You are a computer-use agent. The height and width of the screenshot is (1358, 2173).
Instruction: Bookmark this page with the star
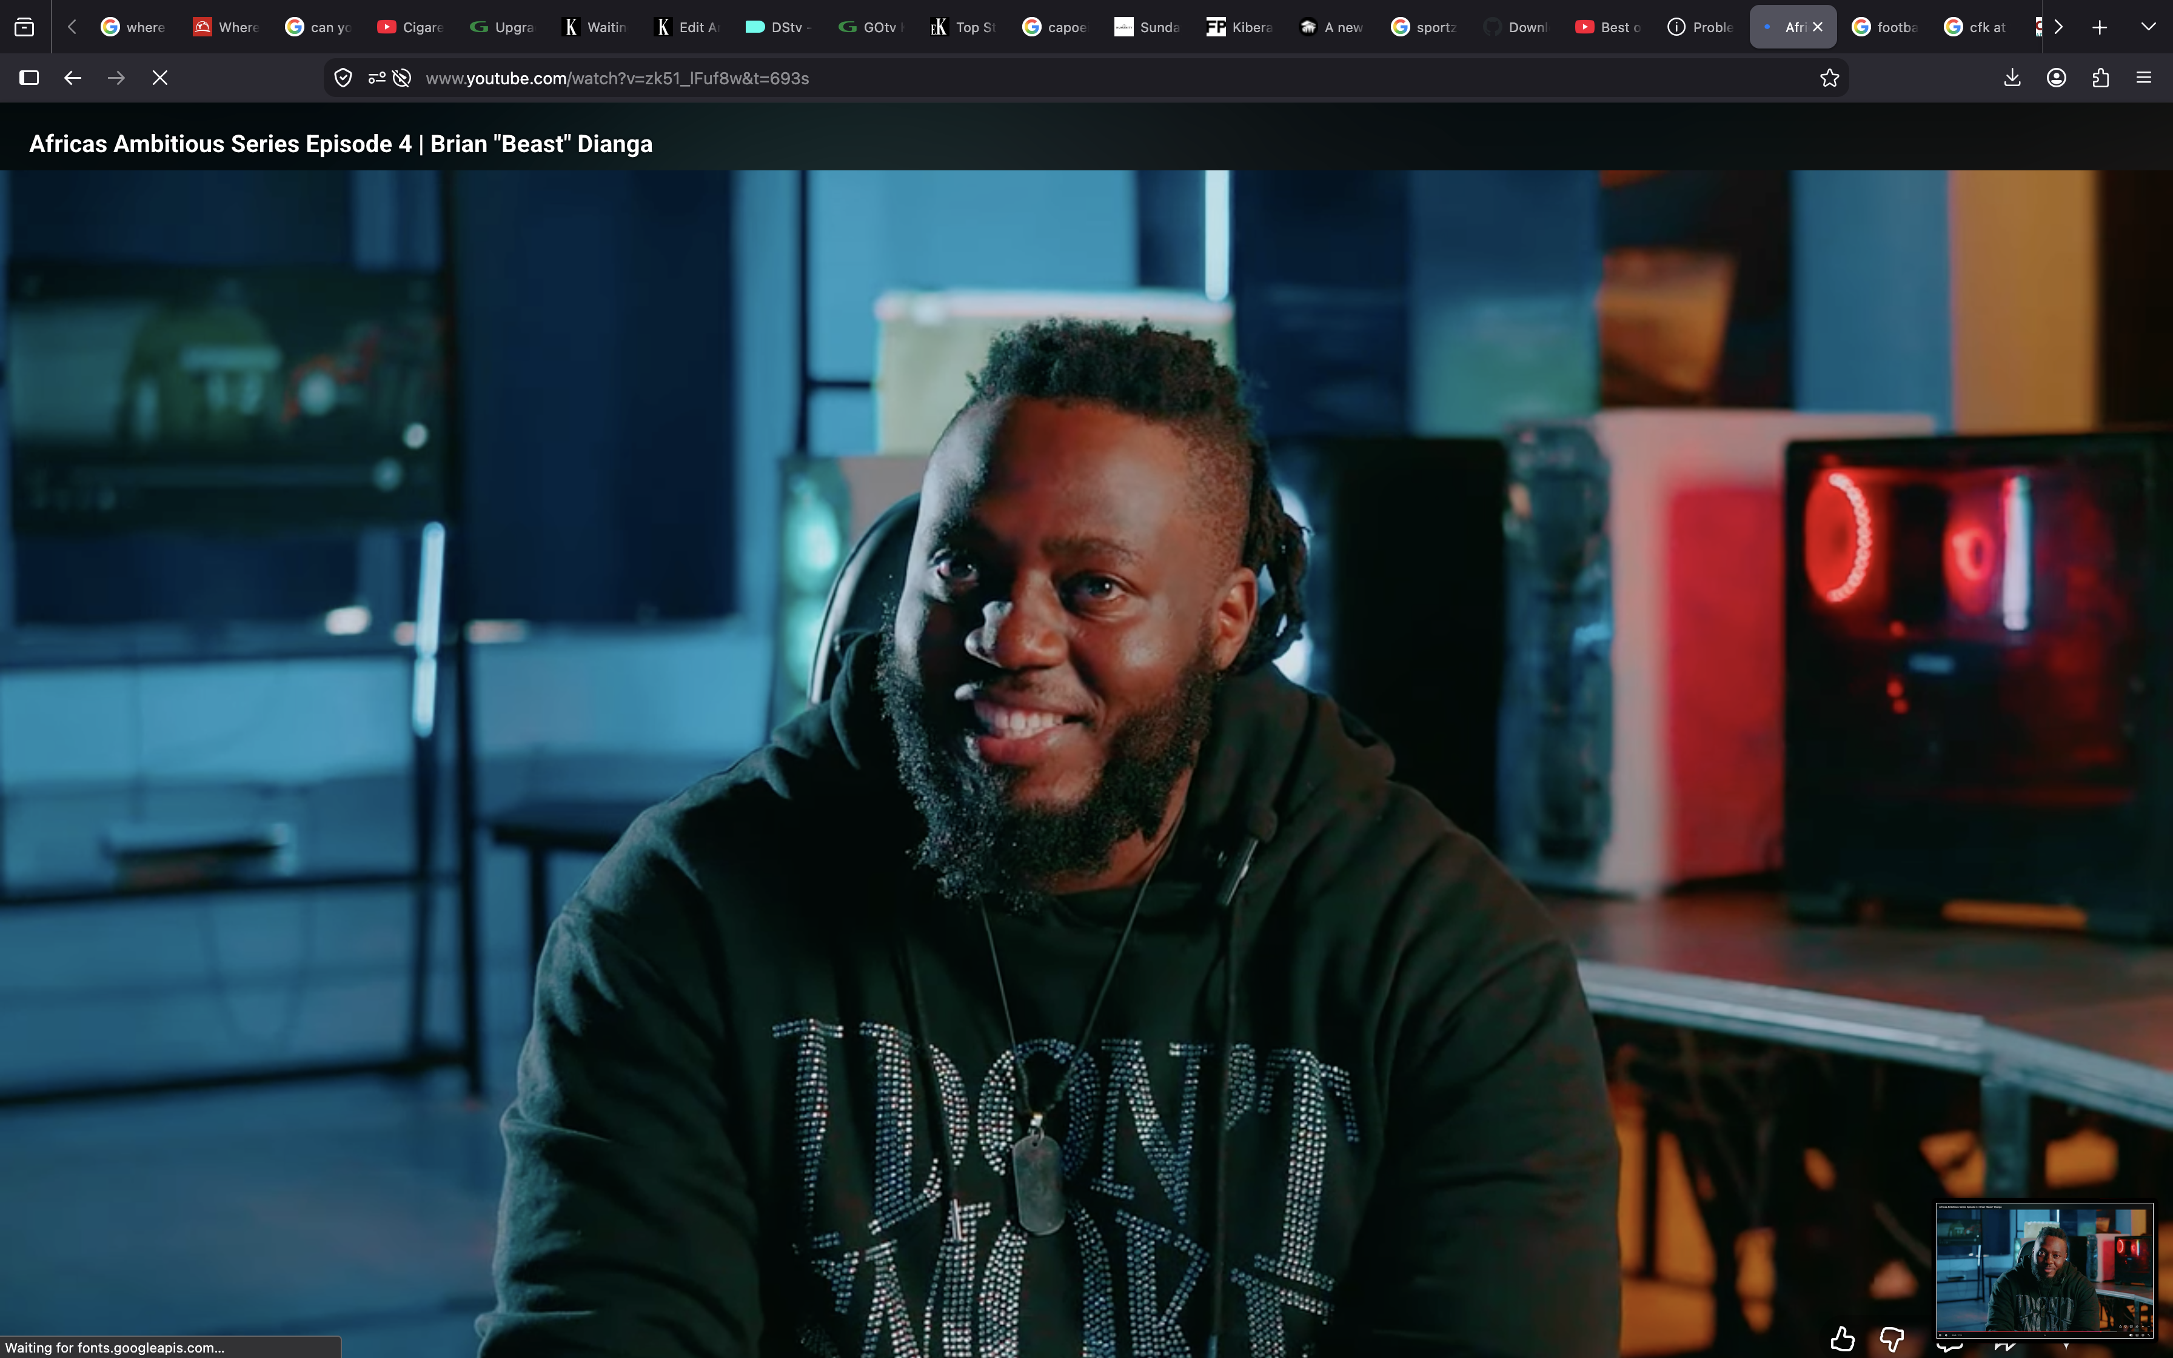click(1829, 78)
